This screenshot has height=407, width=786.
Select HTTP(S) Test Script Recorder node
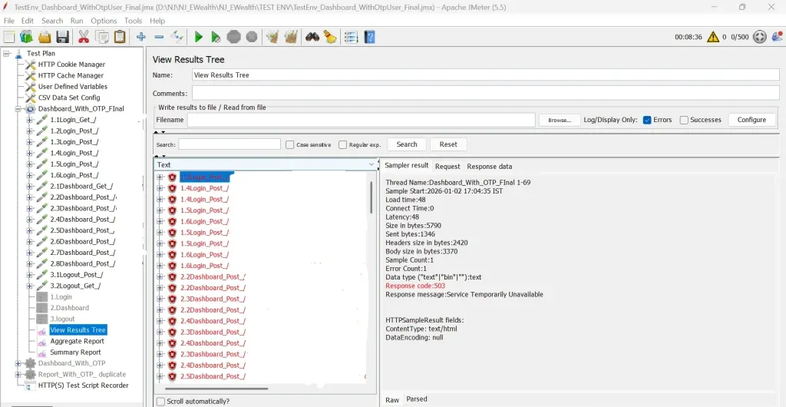pos(83,385)
